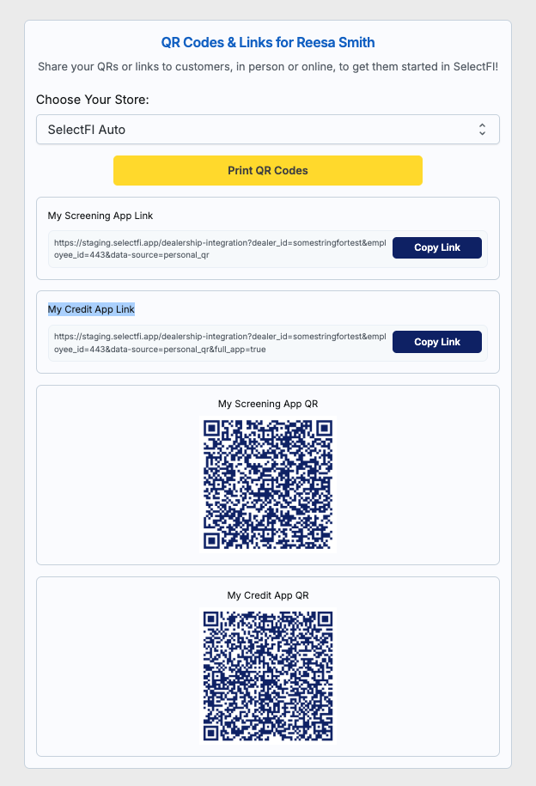536x786 pixels.
Task: Click the My Credit App QR caption
Action: point(268,595)
